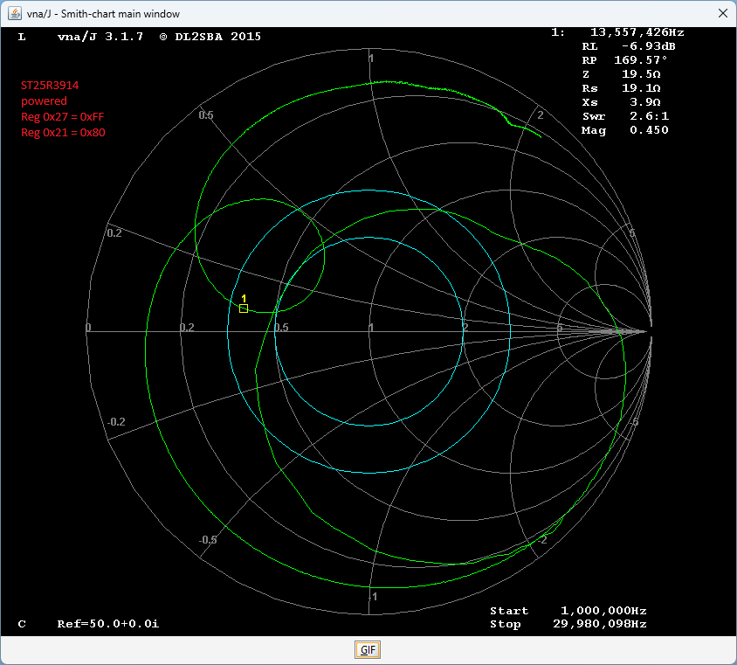The image size is (737, 665).
Task: Click the RP 169.57° phase value
Action: tap(624, 60)
